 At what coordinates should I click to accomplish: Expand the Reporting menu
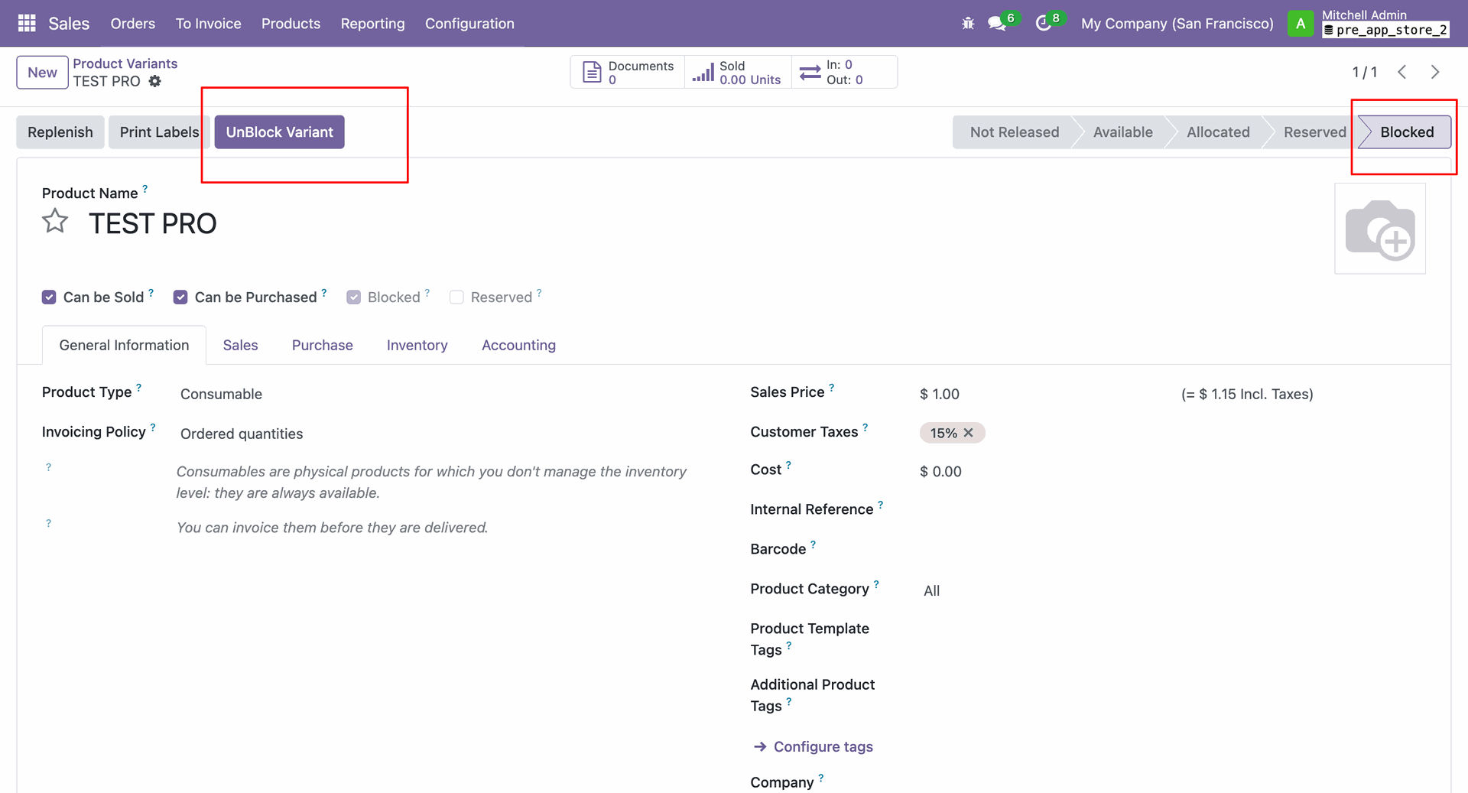point(372,24)
